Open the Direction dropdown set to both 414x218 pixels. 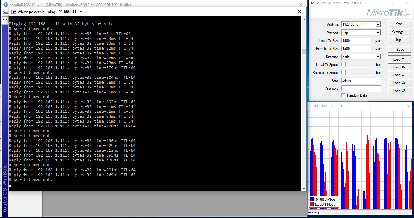[378, 57]
